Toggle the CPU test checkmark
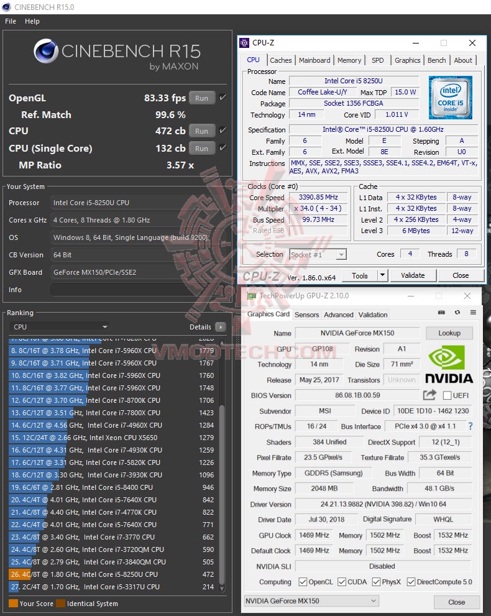Screen dimensions: 491x616 tap(223, 131)
